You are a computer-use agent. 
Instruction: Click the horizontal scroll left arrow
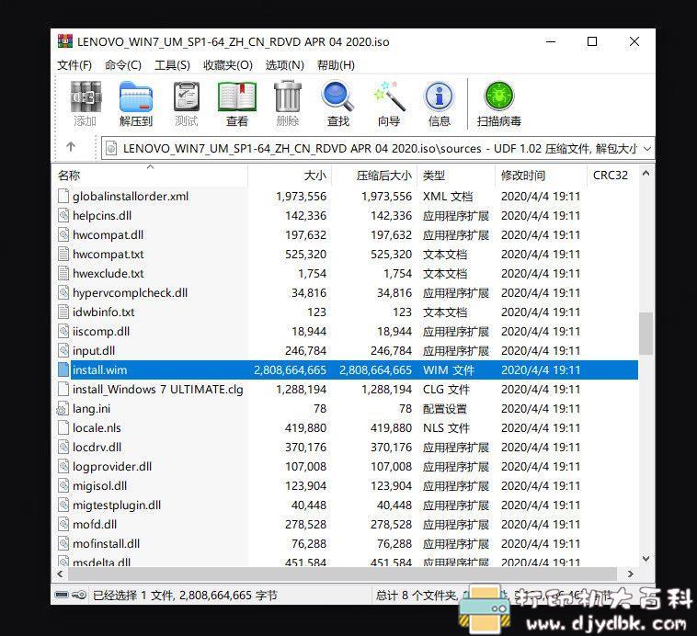pyautogui.click(x=60, y=574)
